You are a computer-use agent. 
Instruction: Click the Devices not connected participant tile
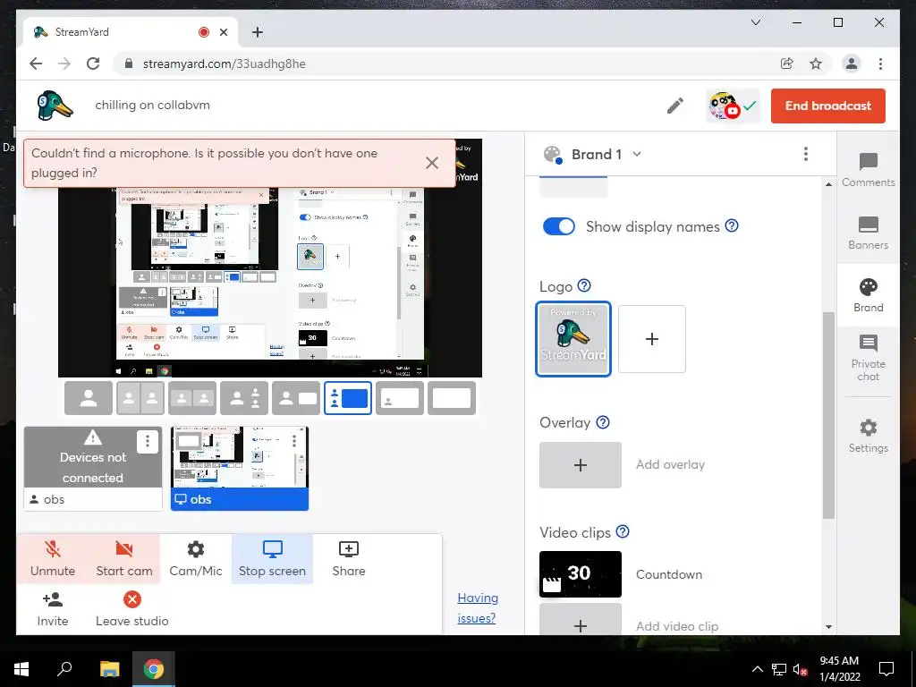point(93,469)
